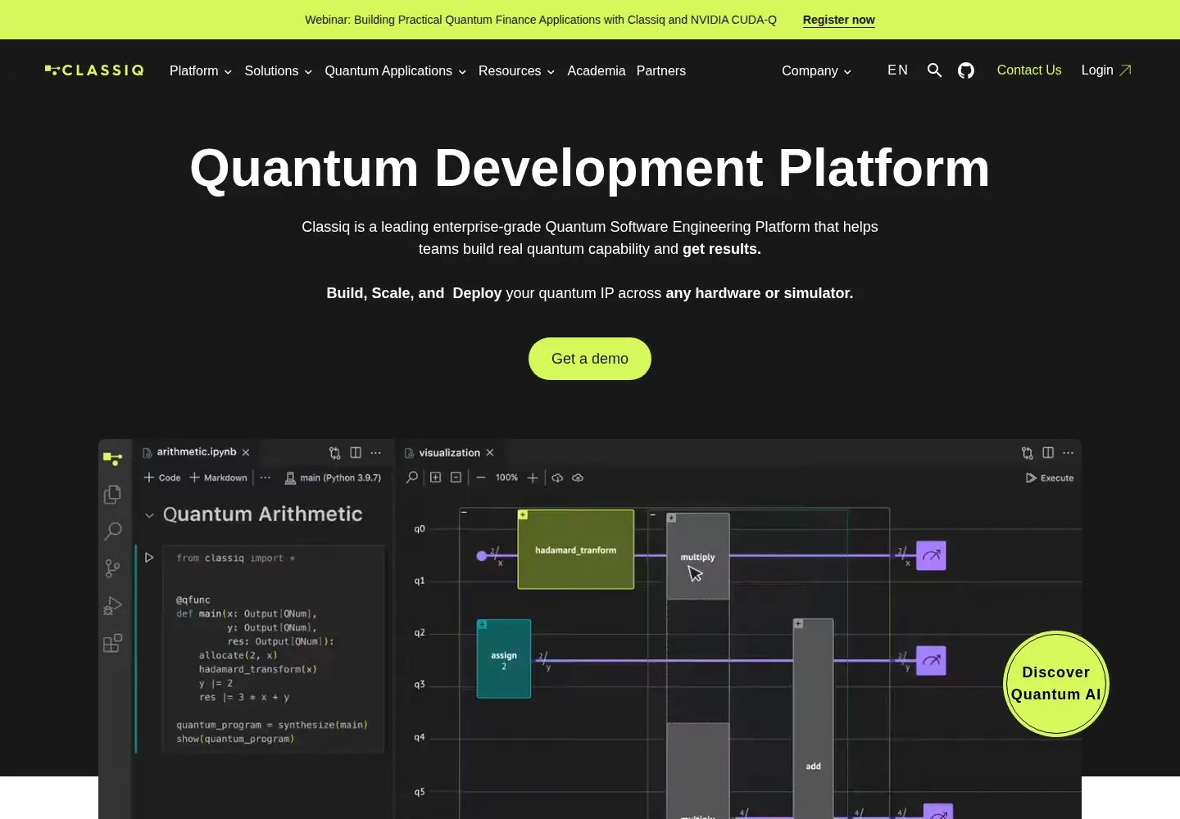Expand the multiply block plus icon
This screenshot has height=819, width=1180.
671,518
